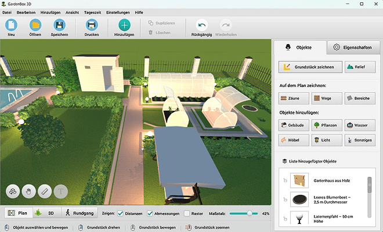Screen dimensions: 383x232
Task: Open the Ansicht menu
Action: (x=72, y=12)
